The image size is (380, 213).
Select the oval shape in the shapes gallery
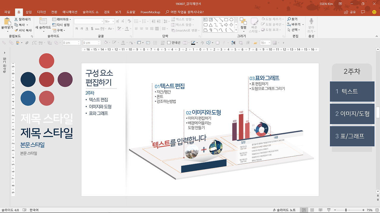[x=231, y=20]
